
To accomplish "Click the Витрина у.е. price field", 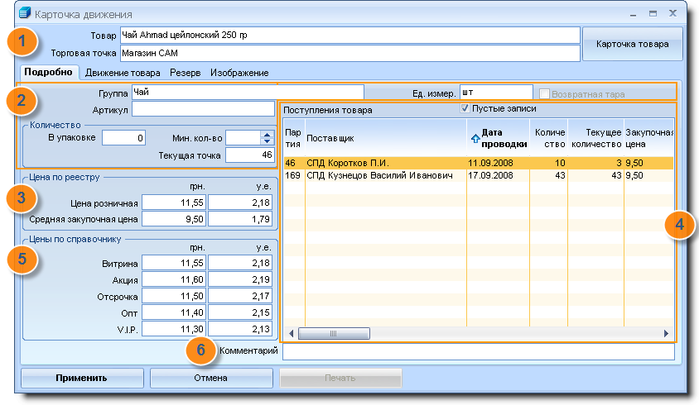I will (240, 263).
